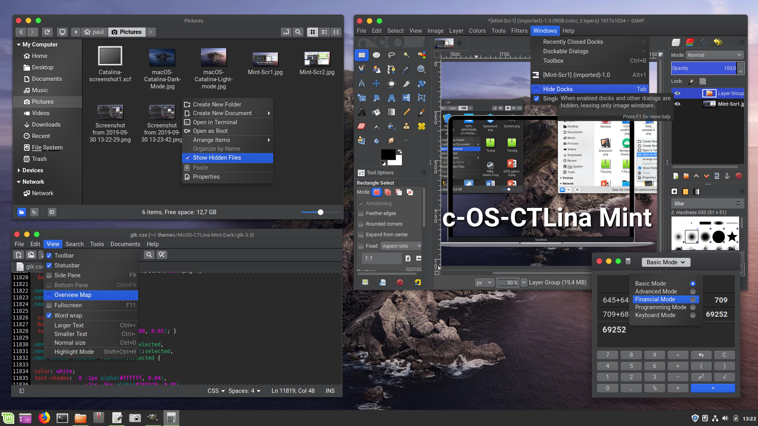
Task: Select the Zoom magnifier tool in GIMP toolbox
Action: 421,69
